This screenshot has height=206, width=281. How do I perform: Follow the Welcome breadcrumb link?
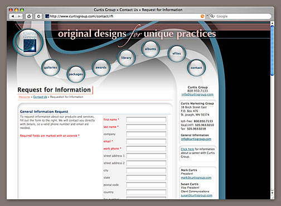24,97
